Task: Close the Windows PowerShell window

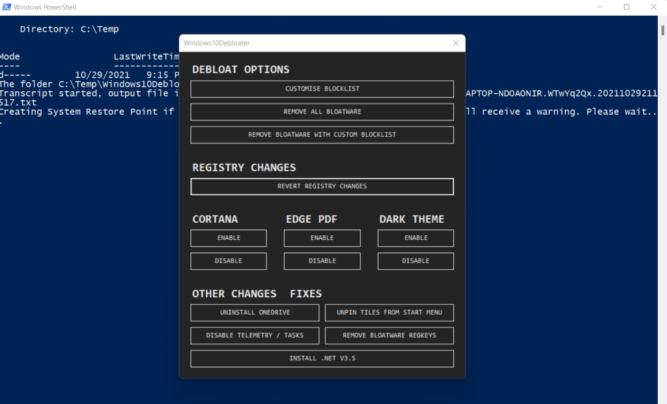Action: point(653,7)
